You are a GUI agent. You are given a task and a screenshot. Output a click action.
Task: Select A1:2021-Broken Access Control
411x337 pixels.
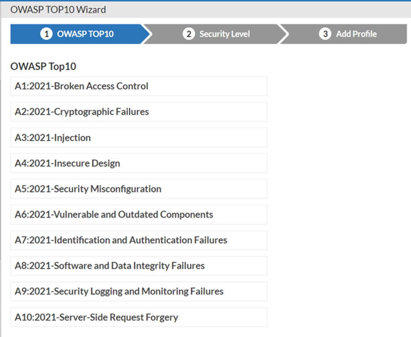point(138,86)
